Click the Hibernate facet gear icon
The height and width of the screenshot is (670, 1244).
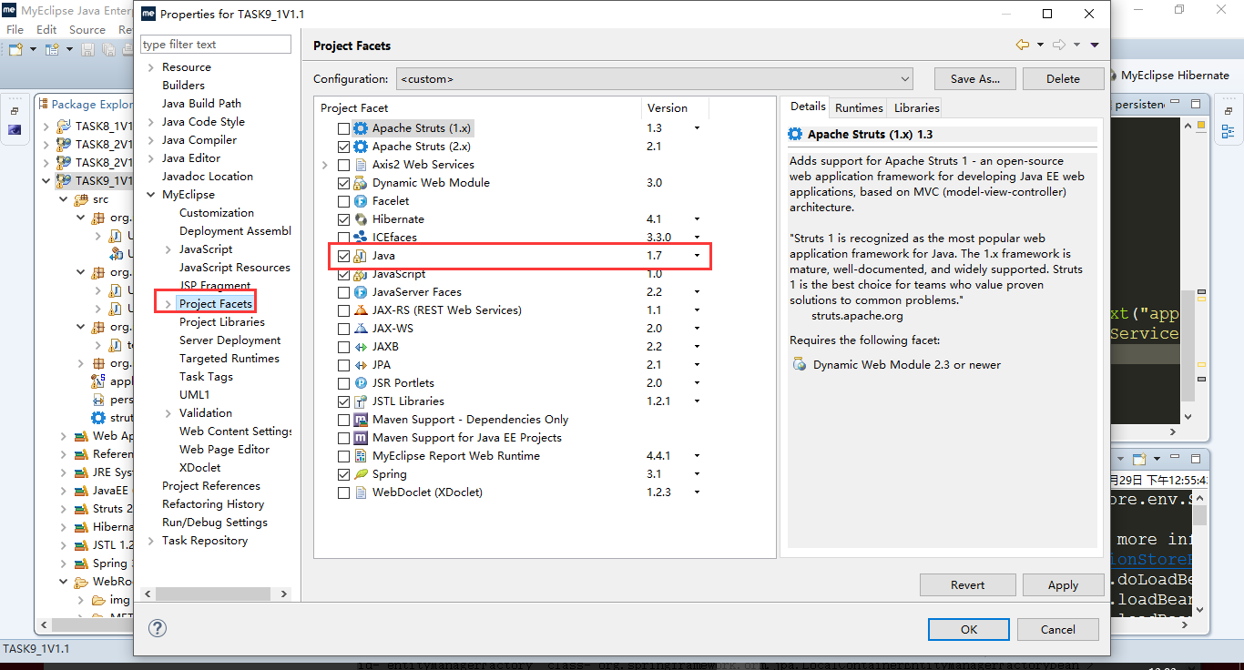pyautogui.click(x=361, y=219)
